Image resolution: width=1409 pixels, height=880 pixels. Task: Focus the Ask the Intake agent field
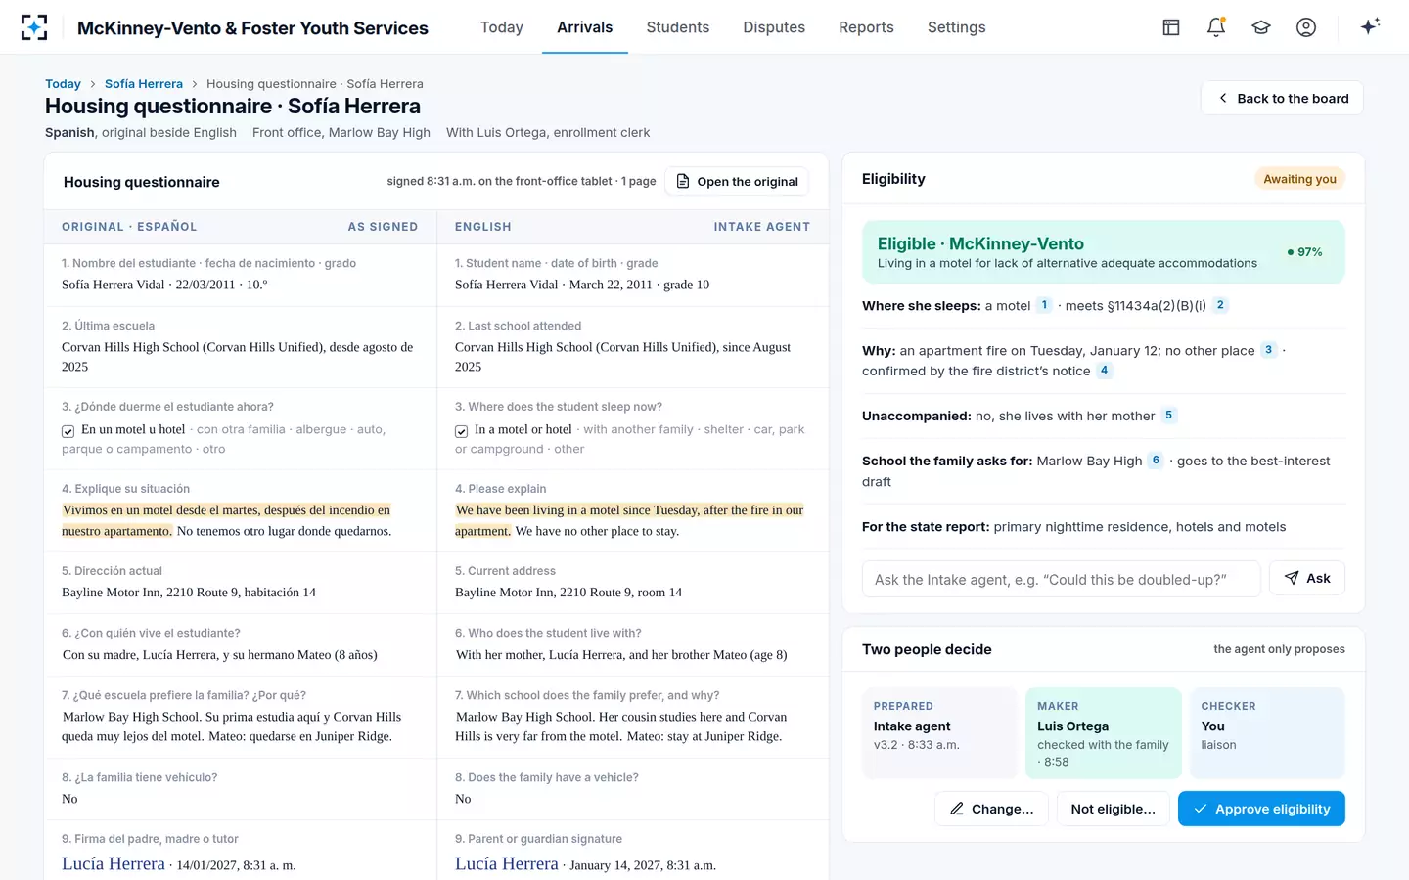point(1062,579)
